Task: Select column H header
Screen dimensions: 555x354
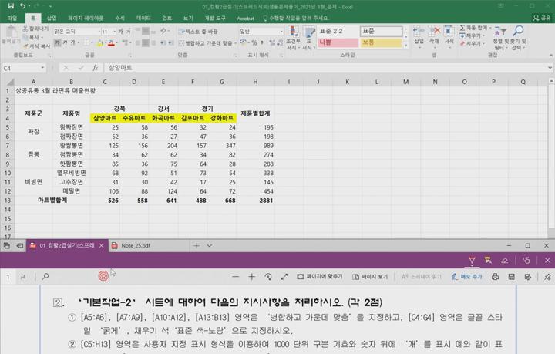Action: tap(255, 82)
